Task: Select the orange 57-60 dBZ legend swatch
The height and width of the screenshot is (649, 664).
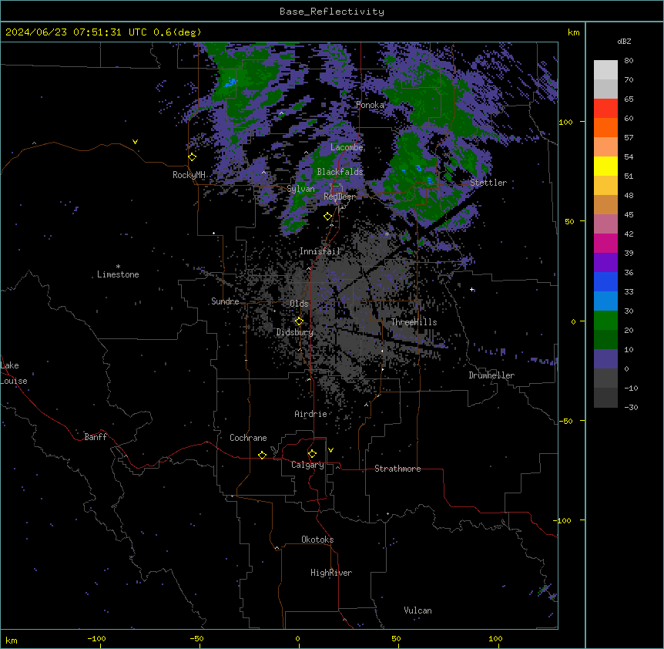Action: click(x=605, y=127)
